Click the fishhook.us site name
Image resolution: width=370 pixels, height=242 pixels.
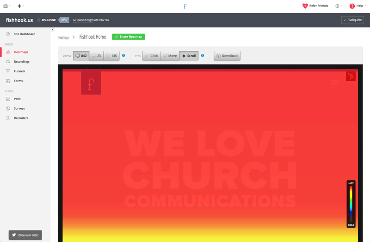point(19,20)
